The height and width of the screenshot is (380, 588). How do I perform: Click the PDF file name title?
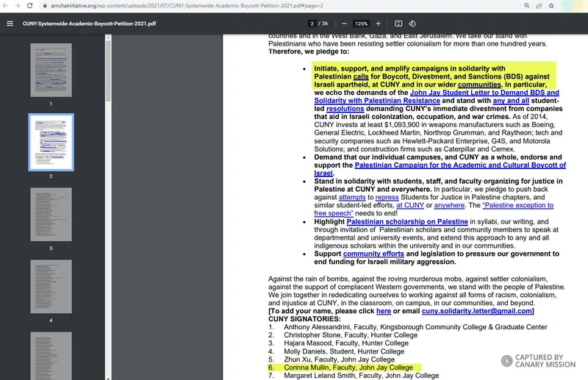(x=89, y=24)
